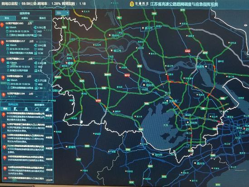Click the G4211 road shield on map

pos(57,77)
